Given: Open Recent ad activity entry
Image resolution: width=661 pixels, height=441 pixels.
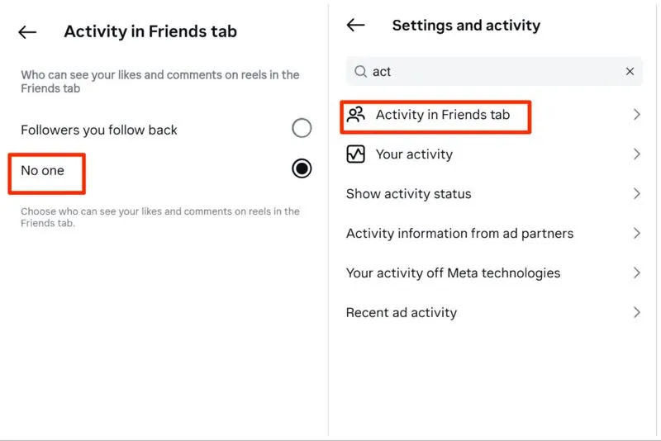Looking at the screenshot, I should click(401, 313).
